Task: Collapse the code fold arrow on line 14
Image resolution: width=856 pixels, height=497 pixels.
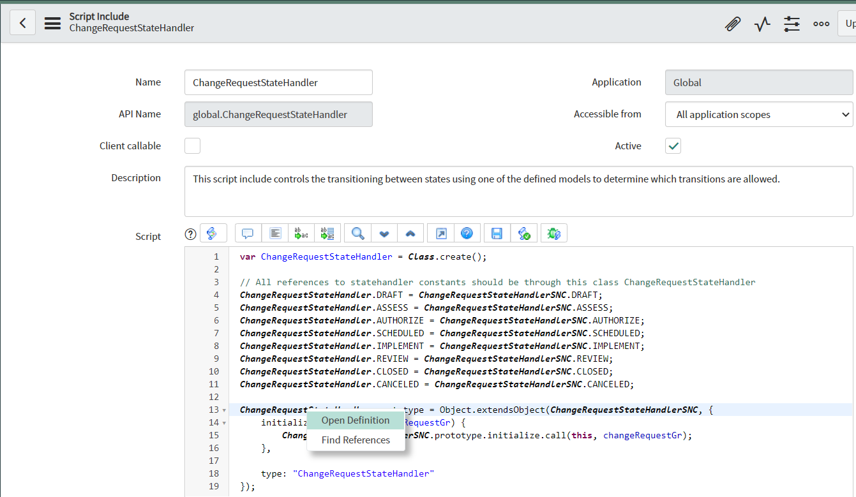Action: [x=223, y=422]
